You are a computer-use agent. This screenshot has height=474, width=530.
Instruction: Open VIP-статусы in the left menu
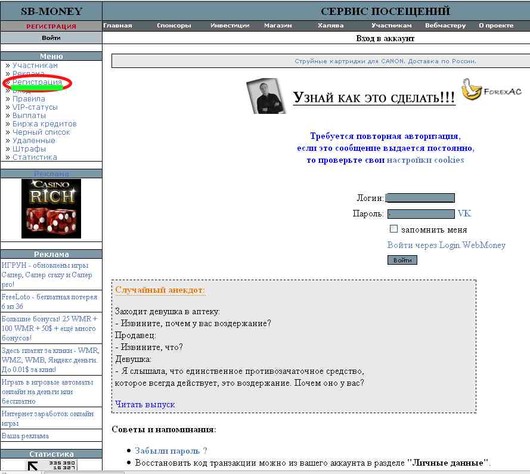pos(35,107)
